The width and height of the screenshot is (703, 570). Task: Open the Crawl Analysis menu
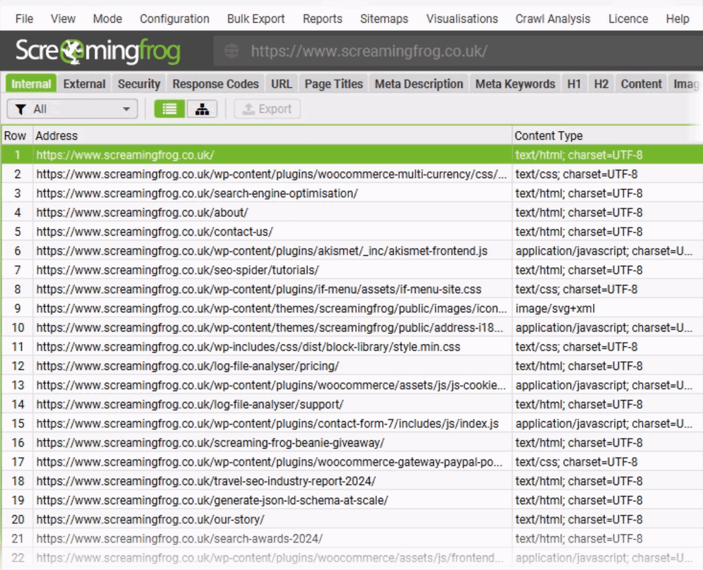(x=553, y=19)
